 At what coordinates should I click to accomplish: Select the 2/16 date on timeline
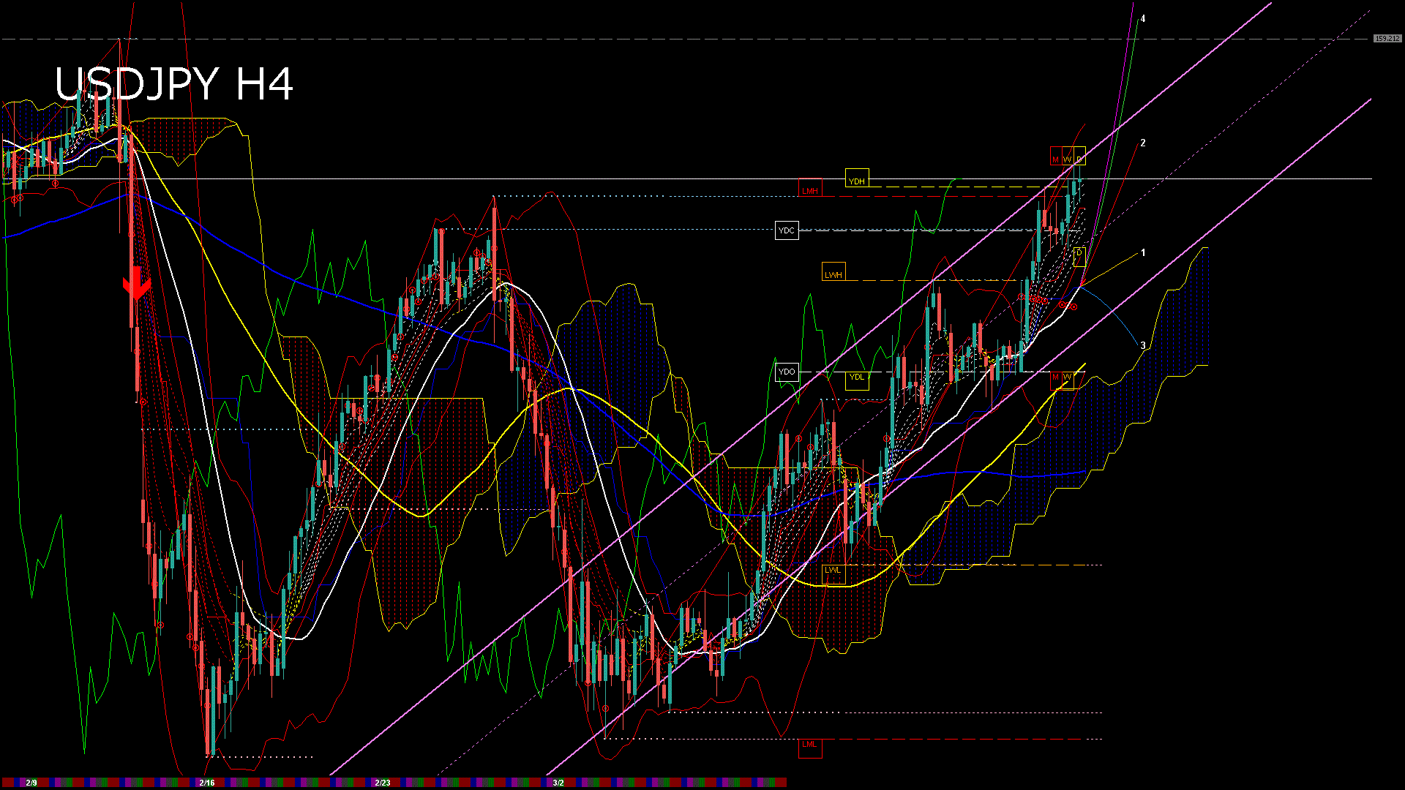207,783
